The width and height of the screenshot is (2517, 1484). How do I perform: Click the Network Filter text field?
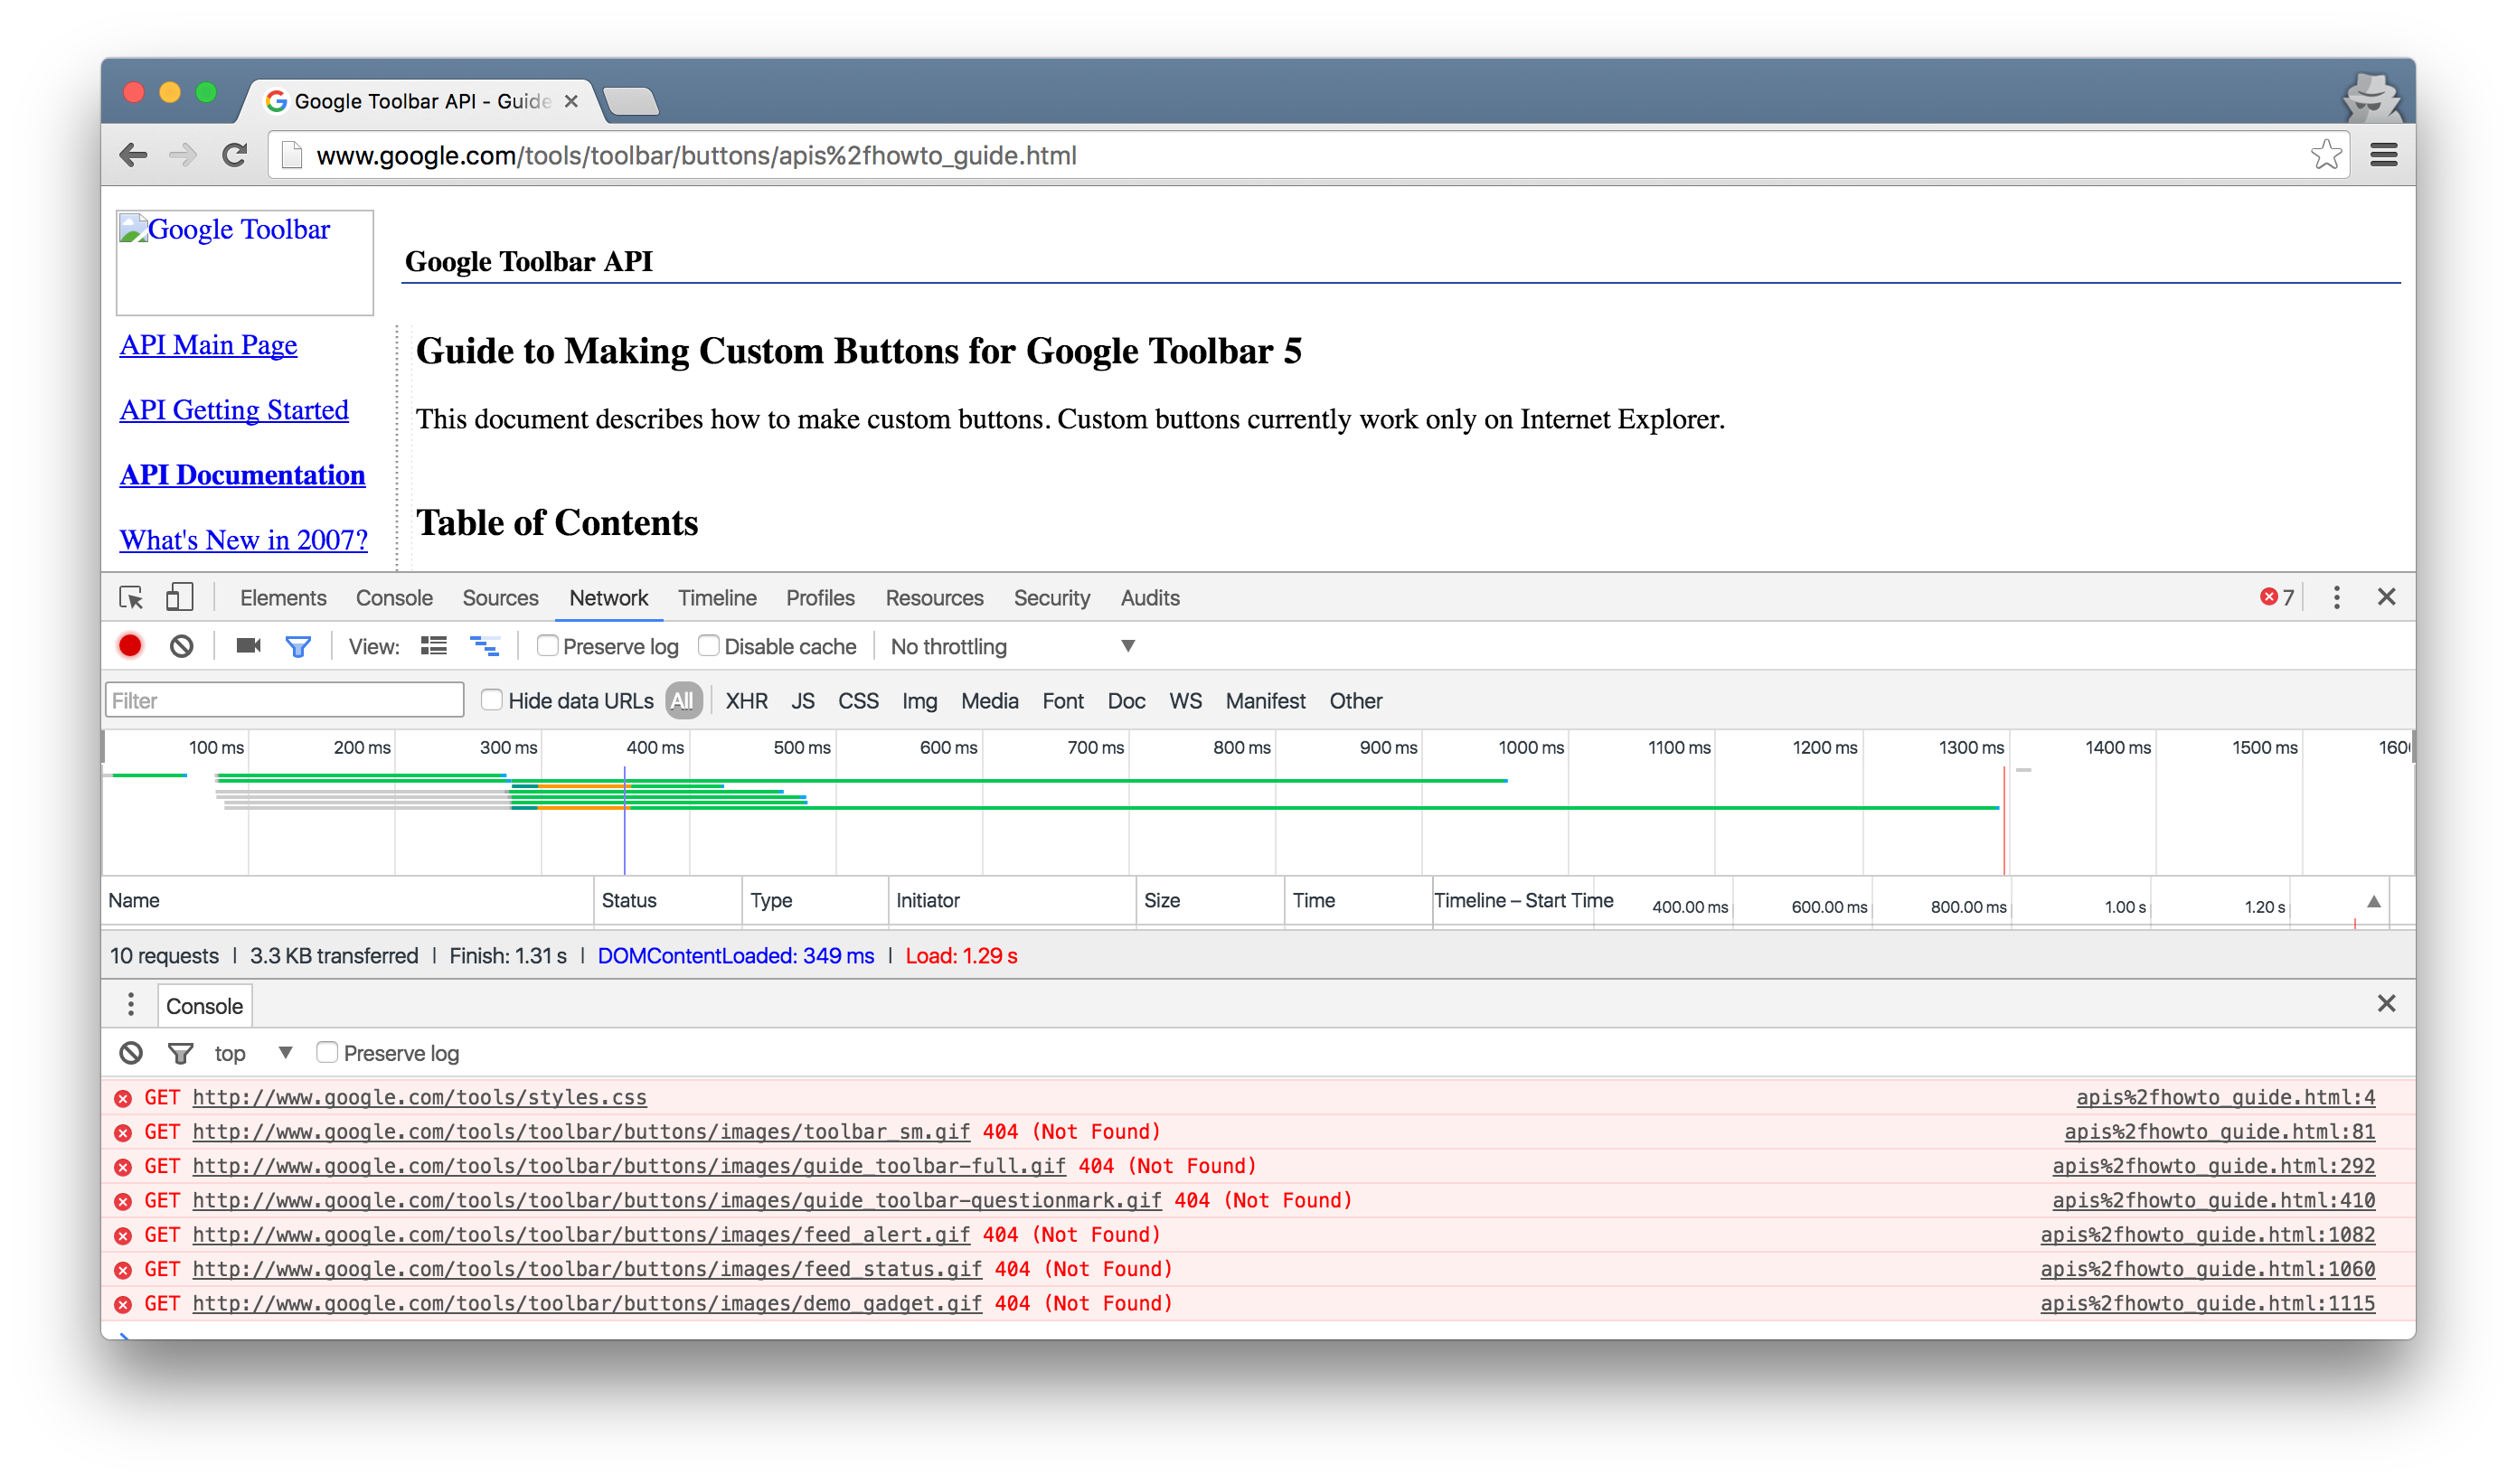284,700
